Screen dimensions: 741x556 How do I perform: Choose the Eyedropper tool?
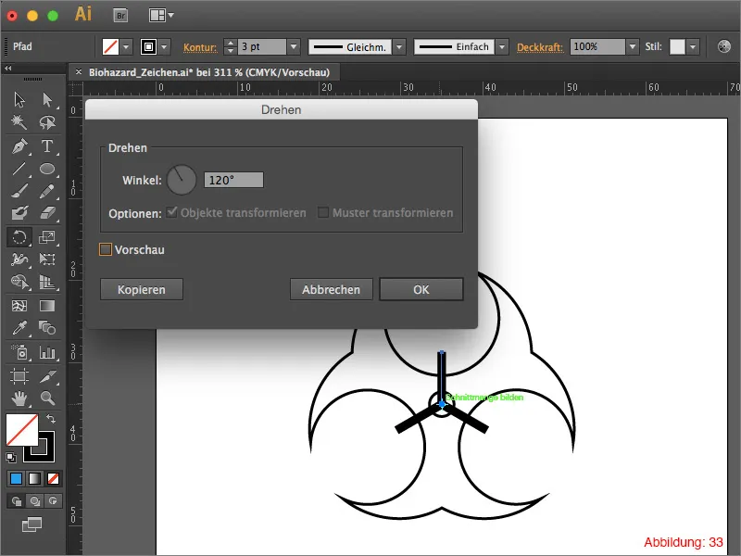pos(19,328)
